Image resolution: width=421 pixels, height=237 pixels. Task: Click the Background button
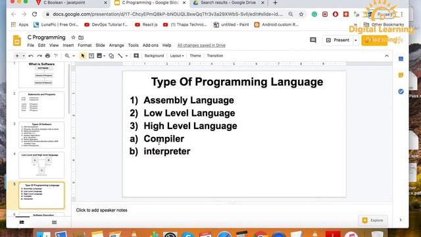154,56
